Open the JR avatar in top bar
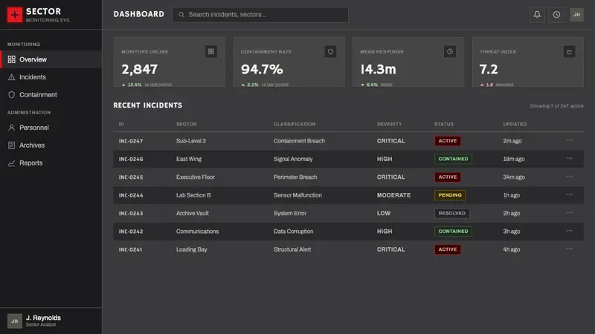Viewport: 595px width, 334px height. pos(576,15)
